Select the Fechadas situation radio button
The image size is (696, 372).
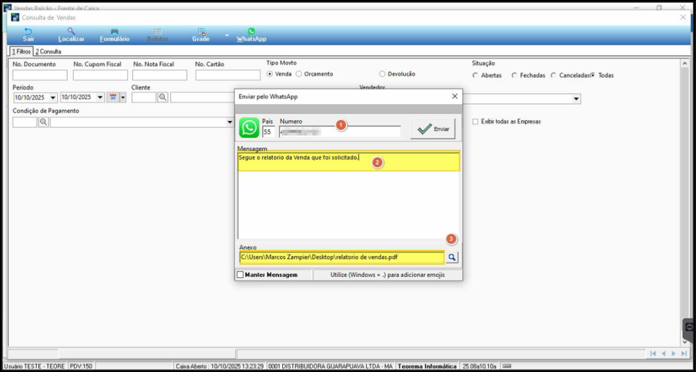point(514,76)
